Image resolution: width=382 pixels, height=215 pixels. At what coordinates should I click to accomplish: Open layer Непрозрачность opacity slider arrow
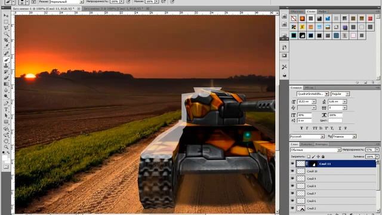(377, 150)
